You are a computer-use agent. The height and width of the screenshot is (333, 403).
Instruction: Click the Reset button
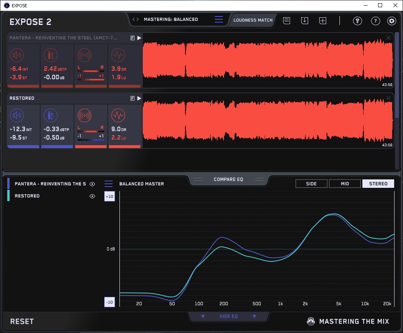tap(22, 321)
